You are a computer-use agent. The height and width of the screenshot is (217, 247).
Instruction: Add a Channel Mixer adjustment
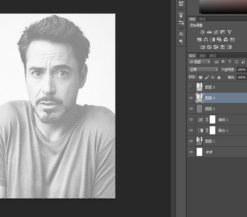pyautogui.click(x=226, y=40)
